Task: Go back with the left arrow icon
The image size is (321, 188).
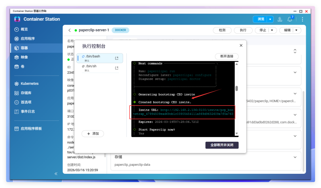Action: click(x=70, y=30)
